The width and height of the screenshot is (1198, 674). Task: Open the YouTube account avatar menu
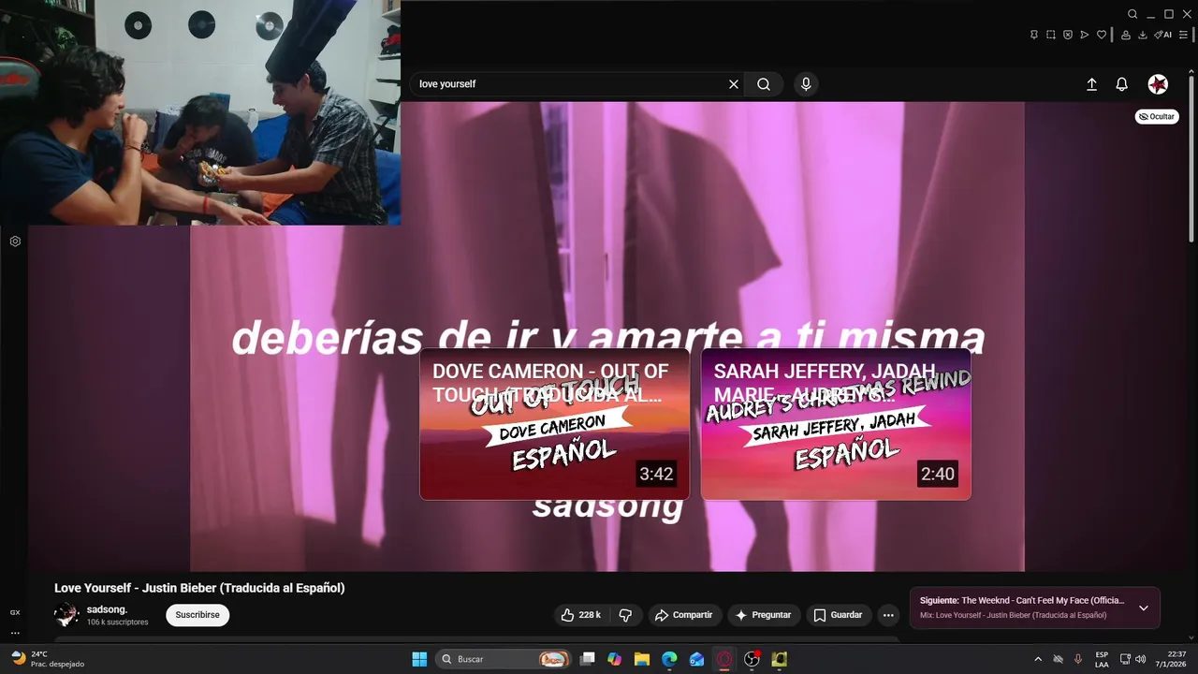1158,84
